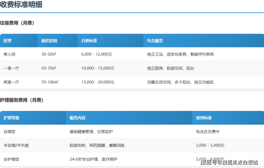This screenshot has height=168, width=264.
Task: Click the 搜狐号@搜狐焦点白银站 watermark
Action: [229, 163]
